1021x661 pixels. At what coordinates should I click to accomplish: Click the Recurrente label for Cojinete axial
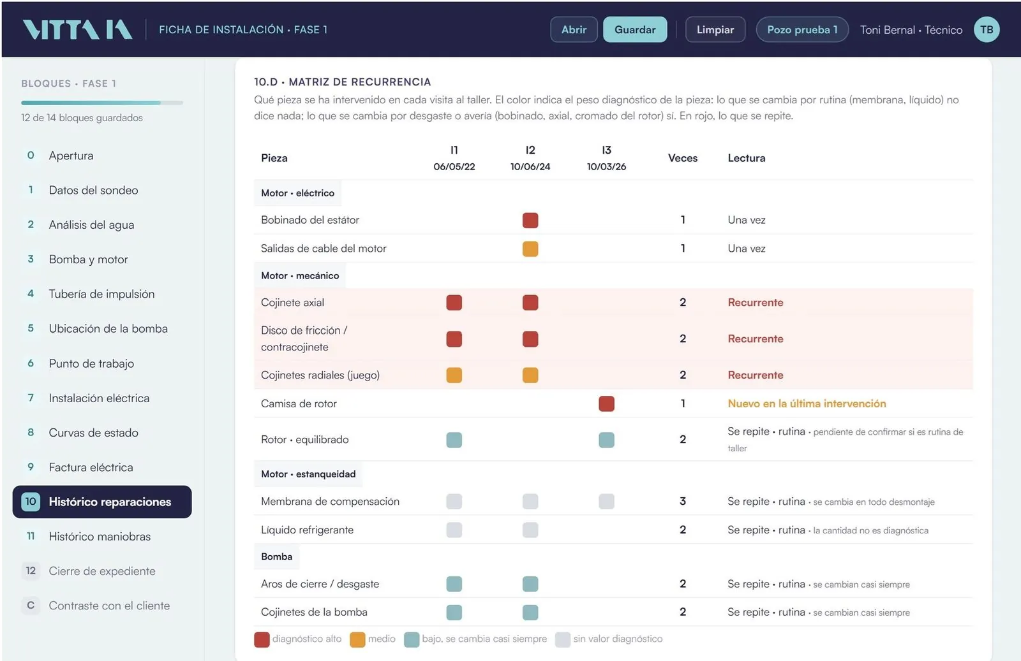pos(756,302)
